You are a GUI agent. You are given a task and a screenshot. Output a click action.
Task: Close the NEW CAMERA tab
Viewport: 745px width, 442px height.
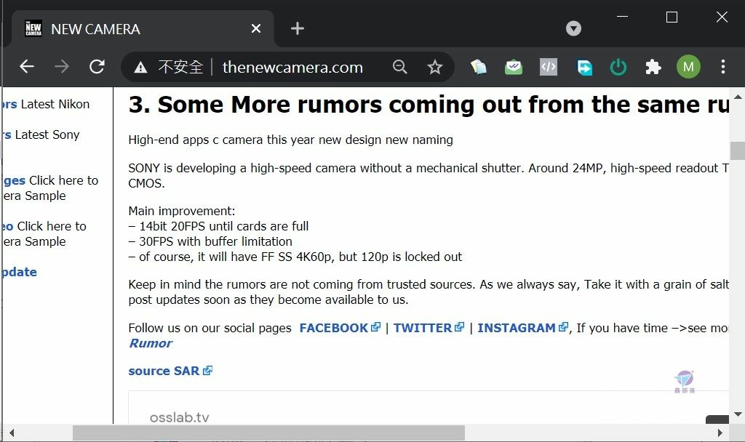point(256,29)
